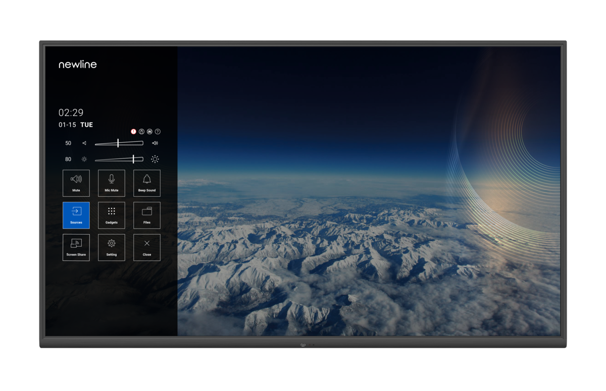Open the Setting gear tile
Viewport: 606px width, 391px height.
(112, 247)
